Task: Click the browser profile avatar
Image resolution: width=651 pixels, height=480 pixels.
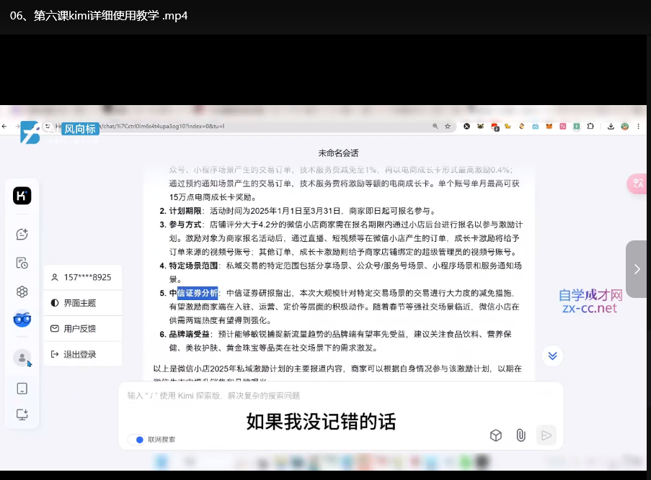Action: pyautogui.click(x=624, y=127)
